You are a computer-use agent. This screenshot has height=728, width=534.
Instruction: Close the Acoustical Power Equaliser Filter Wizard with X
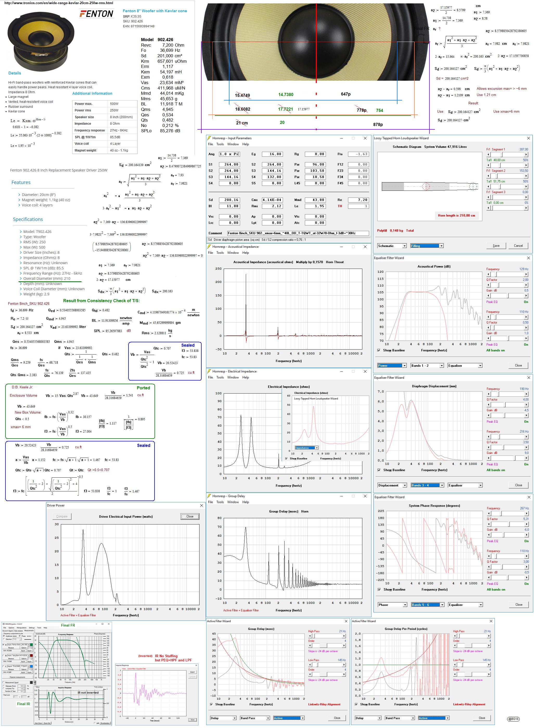click(529, 258)
